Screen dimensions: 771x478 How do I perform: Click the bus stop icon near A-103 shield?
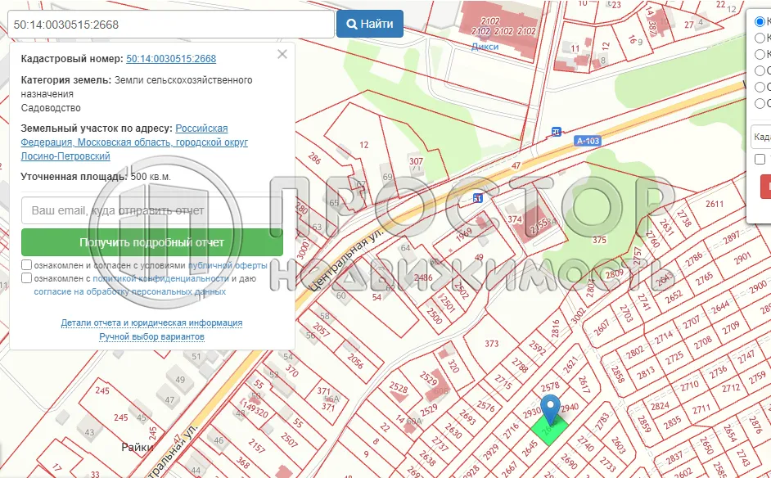tap(557, 131)
